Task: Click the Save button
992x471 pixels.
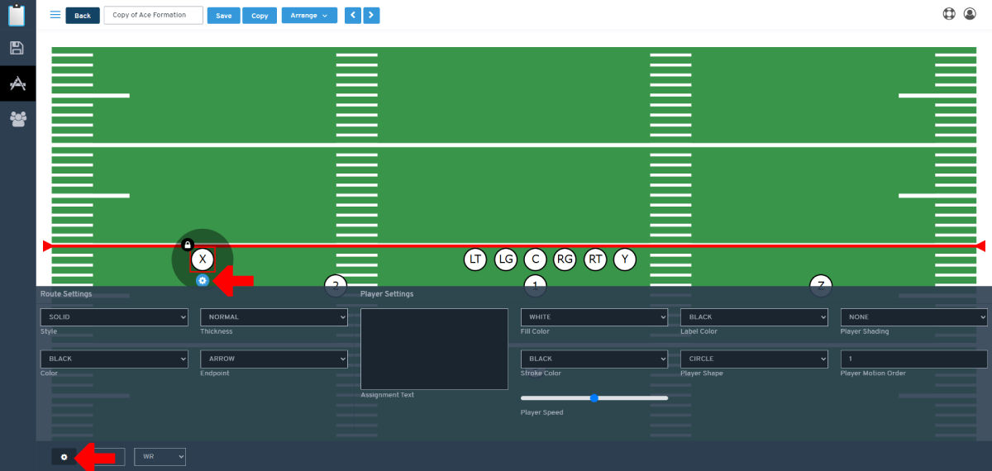Action: [x=223, y=15]
